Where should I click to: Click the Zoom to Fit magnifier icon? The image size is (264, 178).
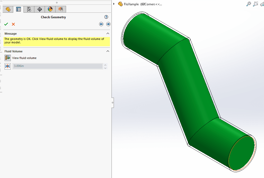(x=248, y=4)
